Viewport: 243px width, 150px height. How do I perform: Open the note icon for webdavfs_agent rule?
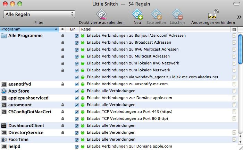[x=234, y=77]
